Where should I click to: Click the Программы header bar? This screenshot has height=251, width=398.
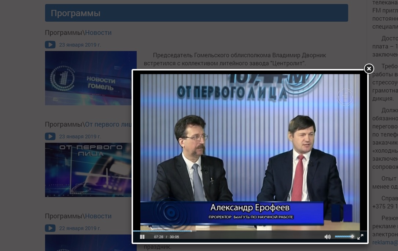pos(196,13)
